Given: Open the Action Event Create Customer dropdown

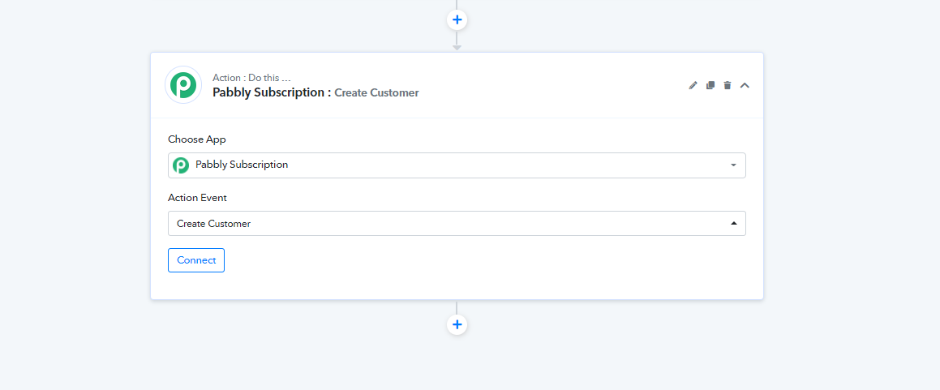Looking at the screenshot, I should pos(457,224).
